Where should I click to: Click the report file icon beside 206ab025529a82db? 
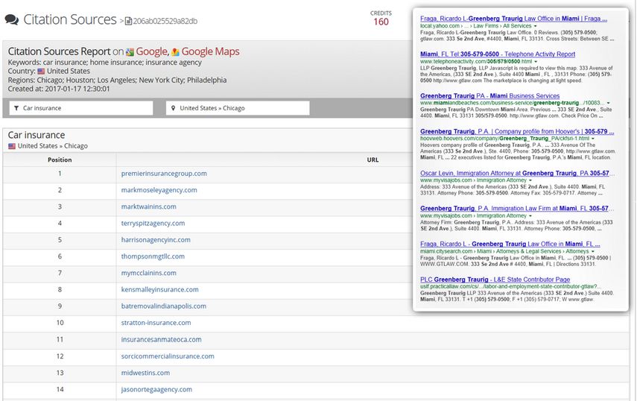point(128,21)
